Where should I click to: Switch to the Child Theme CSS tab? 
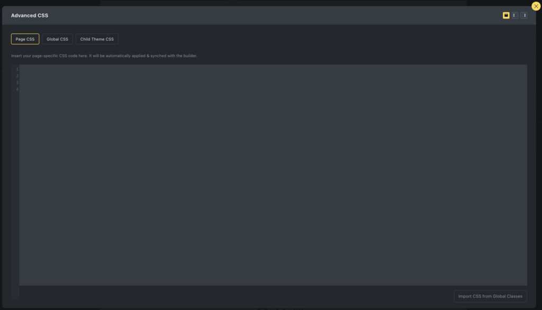pos(97,39)
